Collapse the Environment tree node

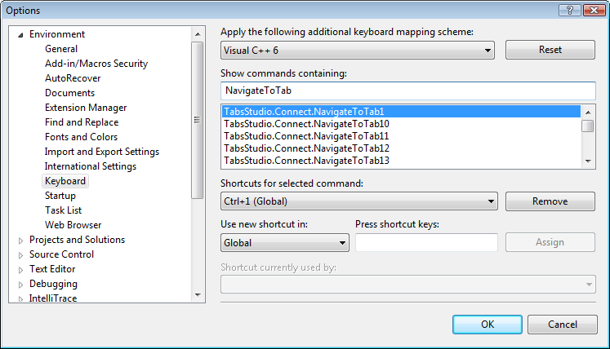coord(21,34)
